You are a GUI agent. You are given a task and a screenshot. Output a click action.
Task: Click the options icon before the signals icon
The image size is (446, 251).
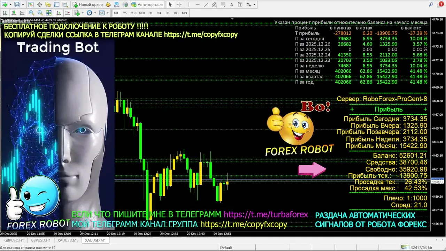[x=116, y=5]
